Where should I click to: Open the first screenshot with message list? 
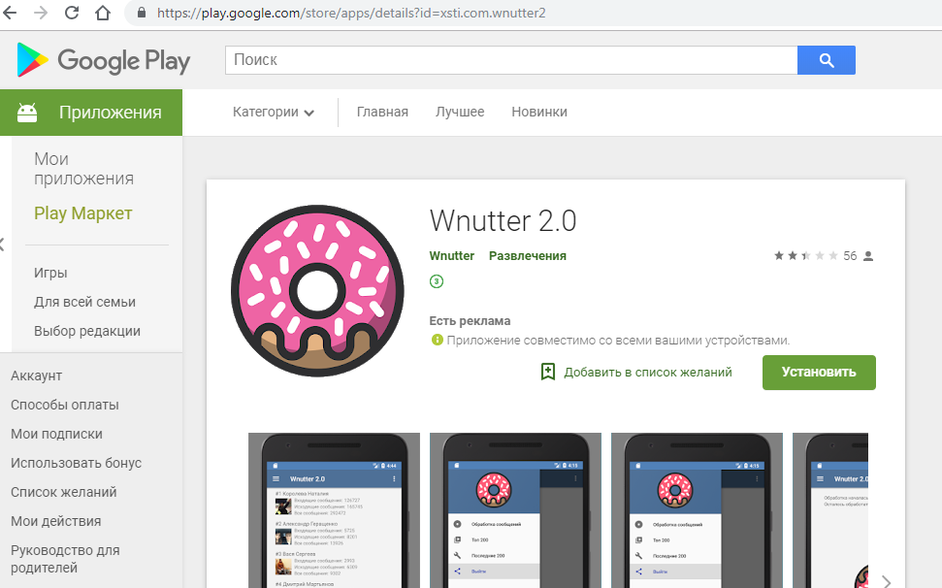[334, 510]
